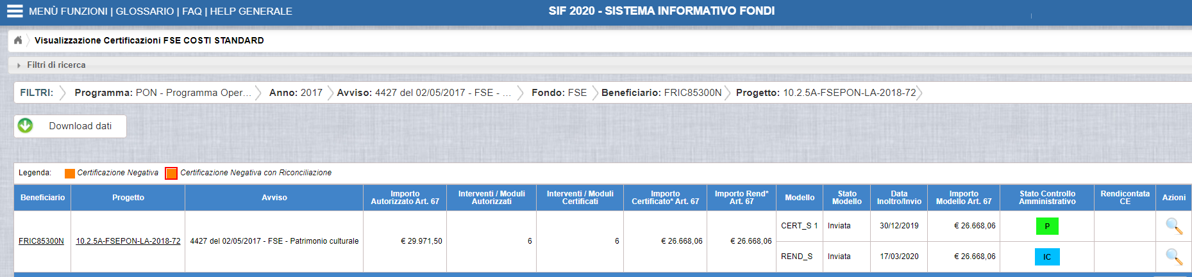Click the green P control status badge
Viewport: 1192px width, 277px height.
[1047, 226]
